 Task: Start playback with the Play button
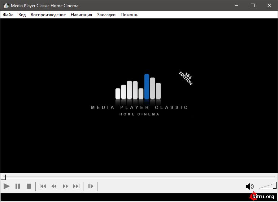6,186
